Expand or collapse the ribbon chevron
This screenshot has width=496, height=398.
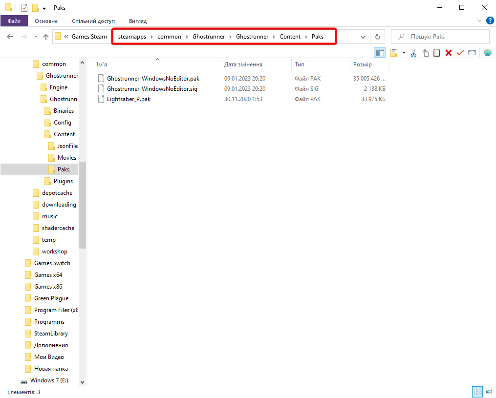(479, 21)
